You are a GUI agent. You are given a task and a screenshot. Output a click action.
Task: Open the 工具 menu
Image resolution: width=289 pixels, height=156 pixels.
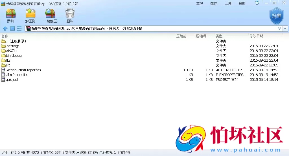pyautogui.click(x=228, y=3)
